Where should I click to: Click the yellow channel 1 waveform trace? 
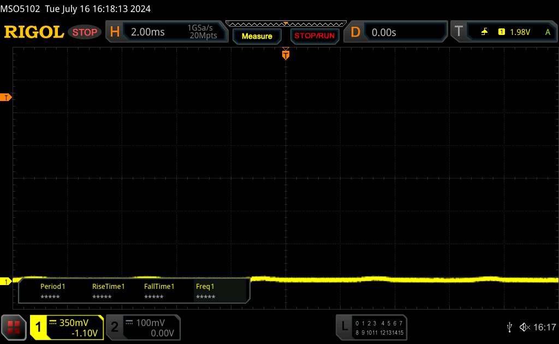click(405, 280)
